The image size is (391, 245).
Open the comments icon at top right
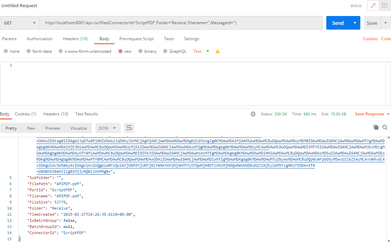[385, 5]
